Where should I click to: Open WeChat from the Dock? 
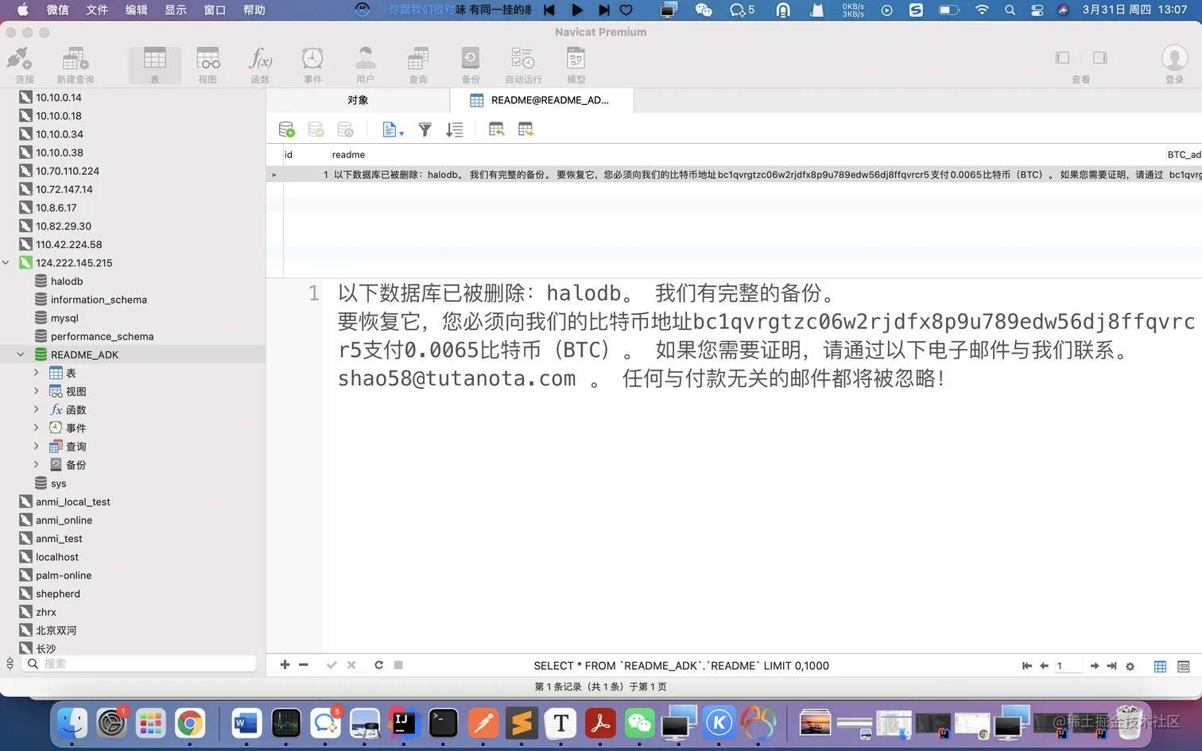tap(639, 723)
